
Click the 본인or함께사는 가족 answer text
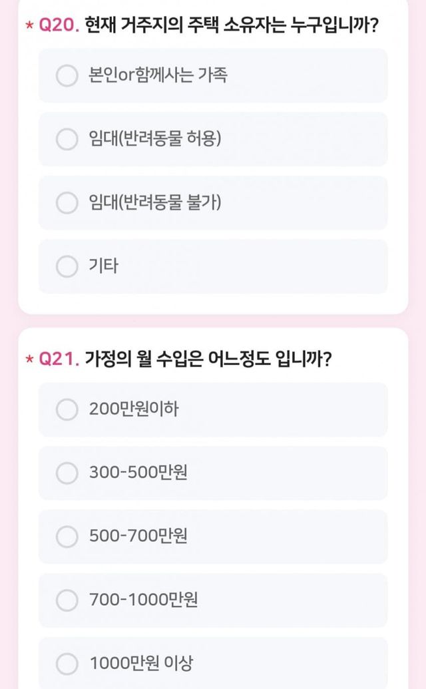coord(158,75)
